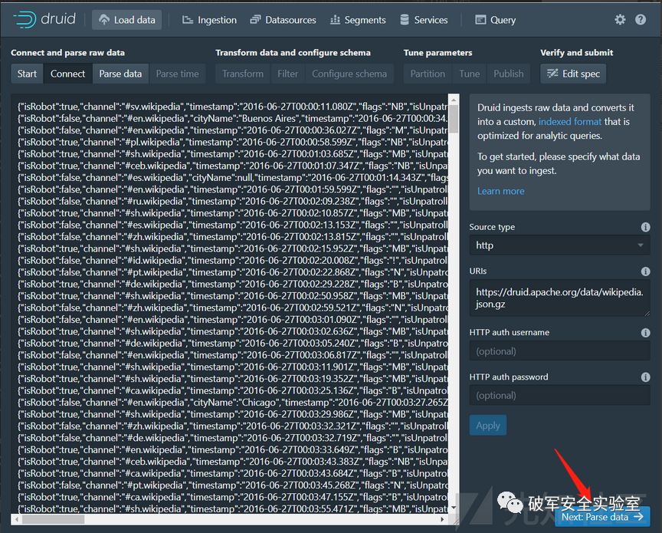Open the Segments view

coord(358,20)
